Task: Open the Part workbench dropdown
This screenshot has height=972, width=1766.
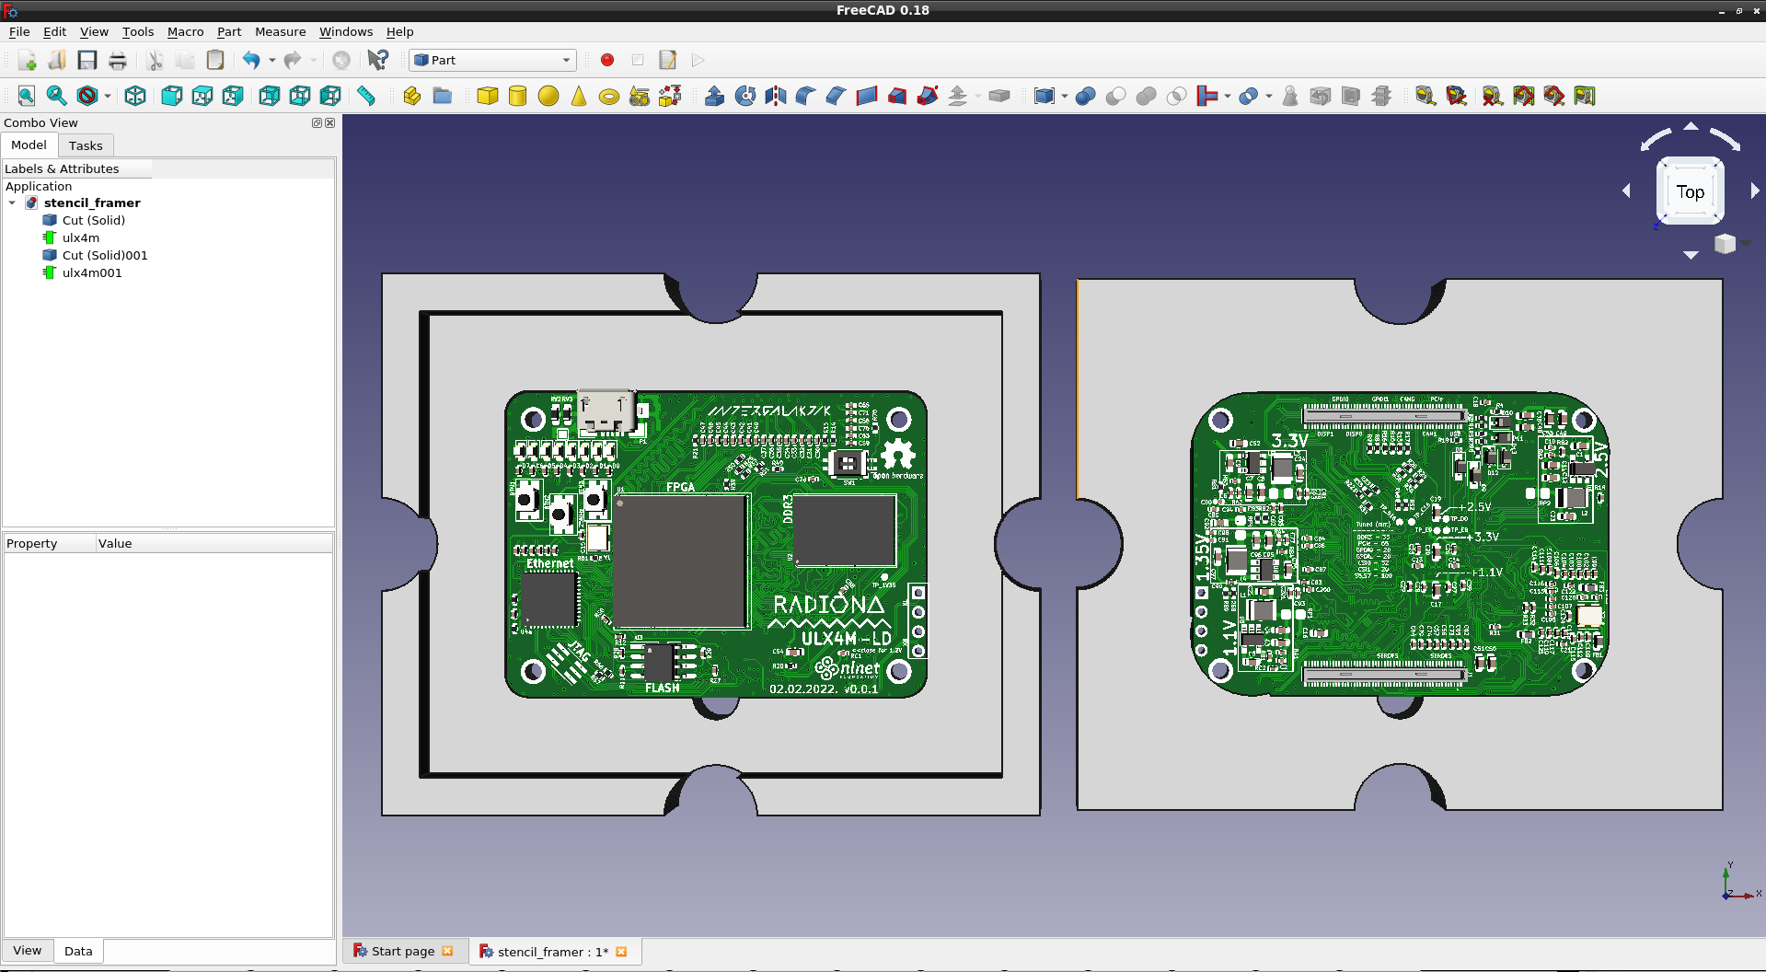Action: [492, 60]
